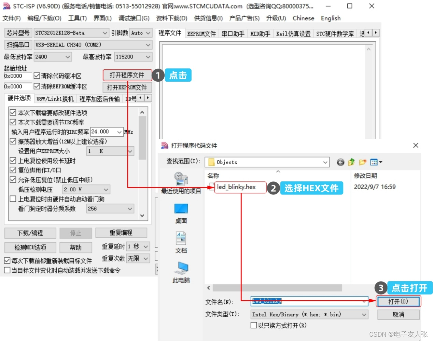
Task: Switch to the EEPROM file tab
Action: pos(201,33)
